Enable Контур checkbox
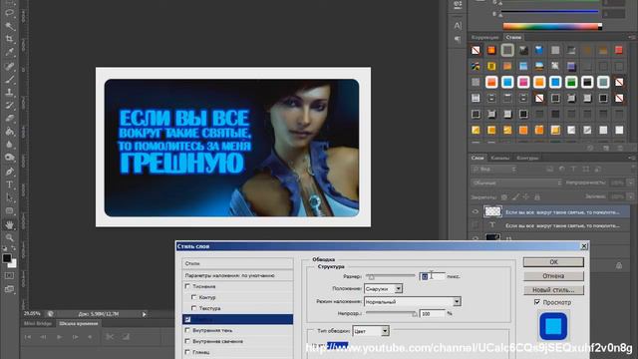 pyautogui.click(x=194, y=297)
